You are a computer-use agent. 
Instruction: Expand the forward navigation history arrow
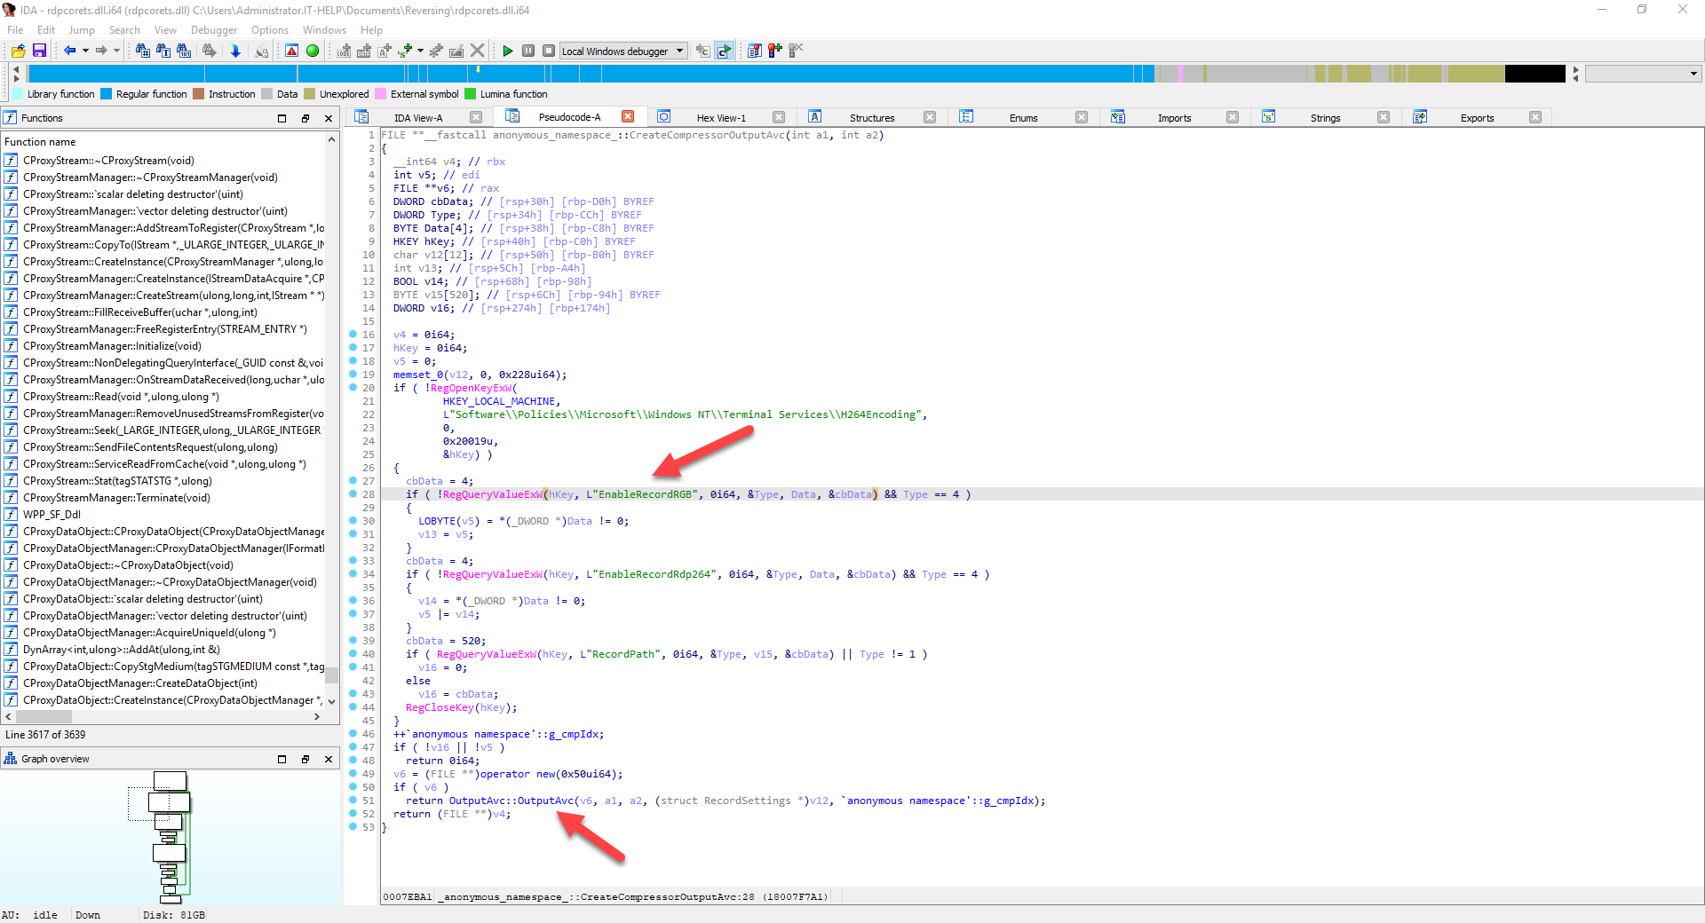tap(116, 51)
